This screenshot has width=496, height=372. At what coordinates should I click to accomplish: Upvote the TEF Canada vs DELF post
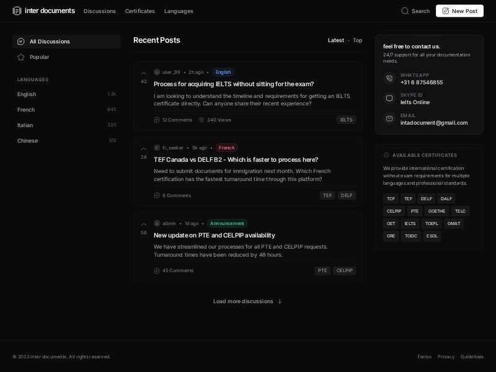[x=144, y=149]
